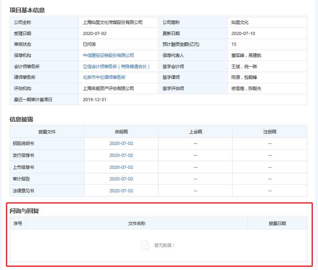Screen dimensions: 318x270
Task: Open the 审计报告 申报稿 dated 2020-07-02
Action: pos(121,179)
